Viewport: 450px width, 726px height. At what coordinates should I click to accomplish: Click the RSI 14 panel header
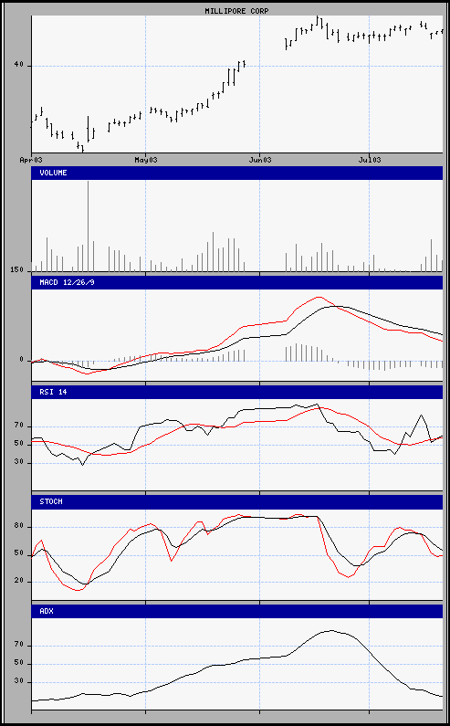coord(237,392)
